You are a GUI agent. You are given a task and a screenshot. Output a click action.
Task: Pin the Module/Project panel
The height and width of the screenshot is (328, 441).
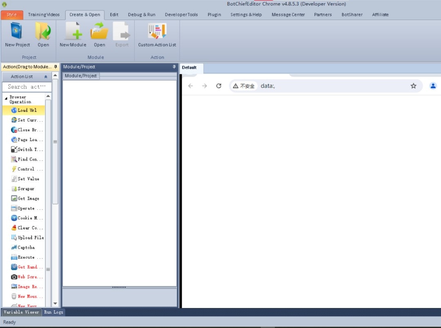174,66
